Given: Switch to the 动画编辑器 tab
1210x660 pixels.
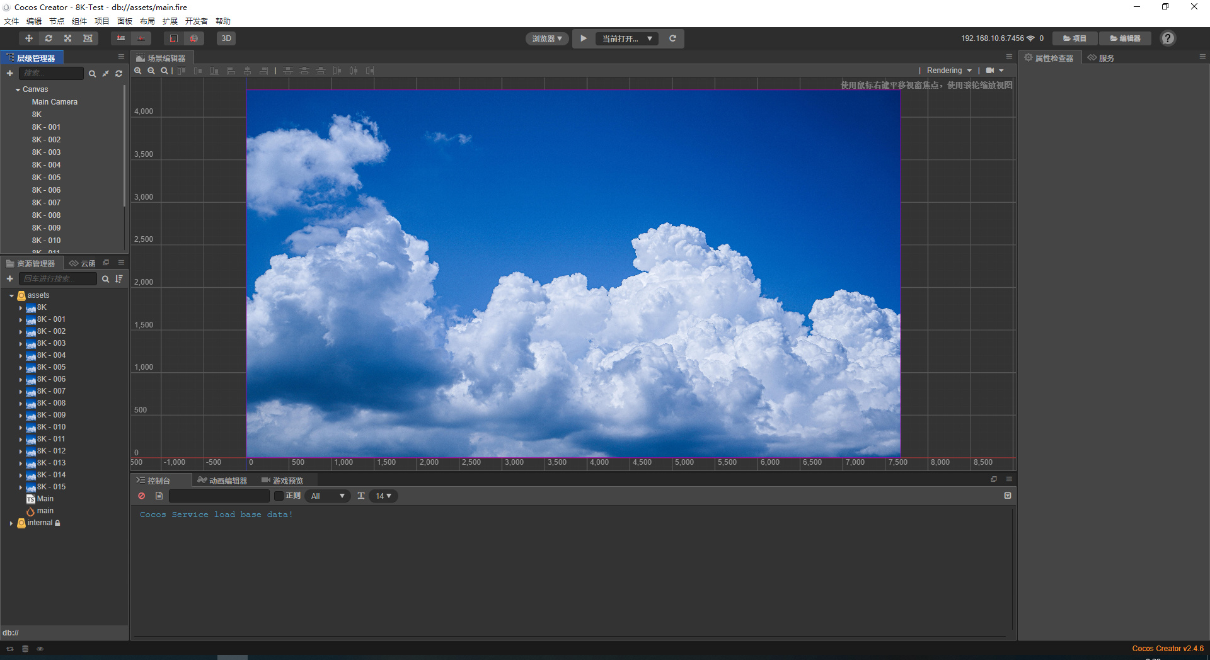Looking at the screenshot, I should (222, 481).
